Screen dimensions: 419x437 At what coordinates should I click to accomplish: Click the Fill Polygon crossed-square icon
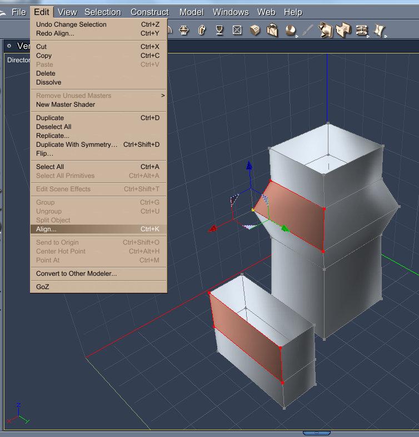pyautogui.click(x=237, y=30)
